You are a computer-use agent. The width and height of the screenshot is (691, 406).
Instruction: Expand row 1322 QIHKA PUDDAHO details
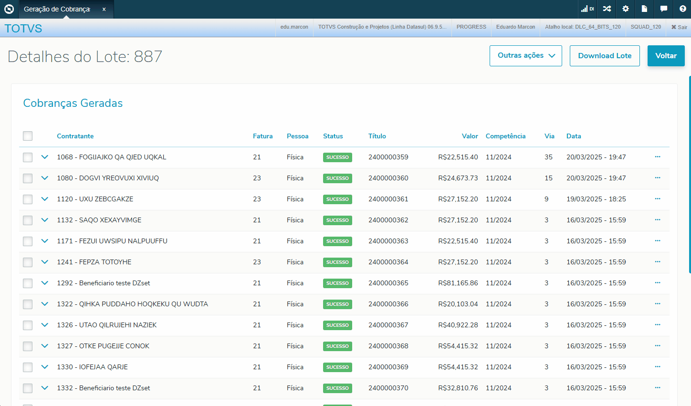pos(45,304)
